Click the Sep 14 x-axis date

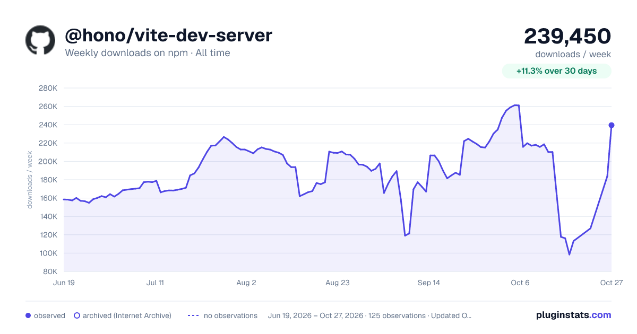[x=429, y=283]
